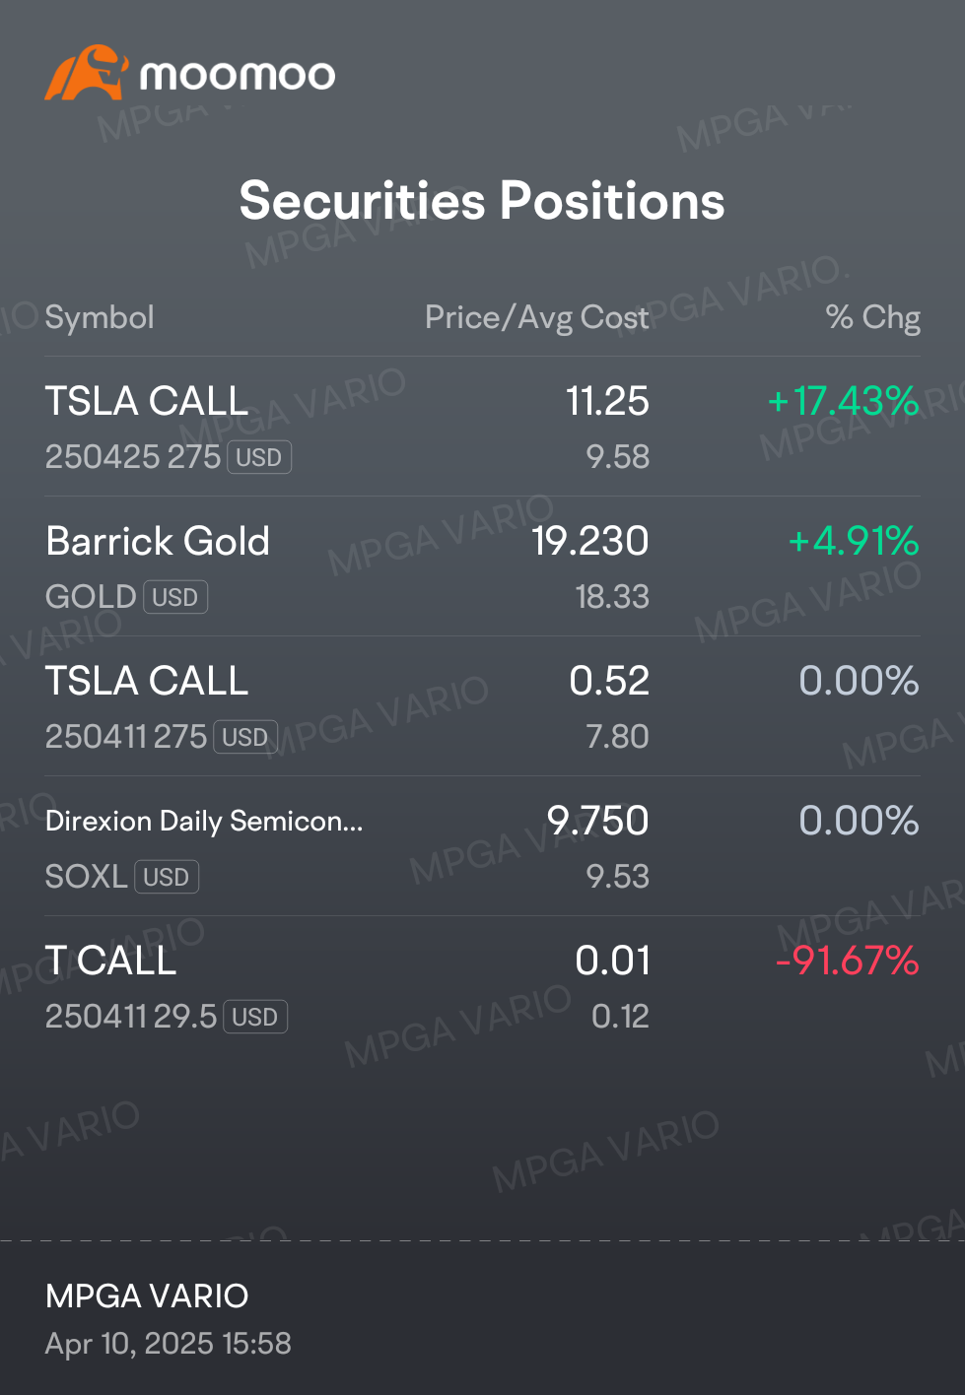This screenshot has height=1395, width=965.
Task: Select the Price/Avg Cost column header
Action: [x=536, y=317]
